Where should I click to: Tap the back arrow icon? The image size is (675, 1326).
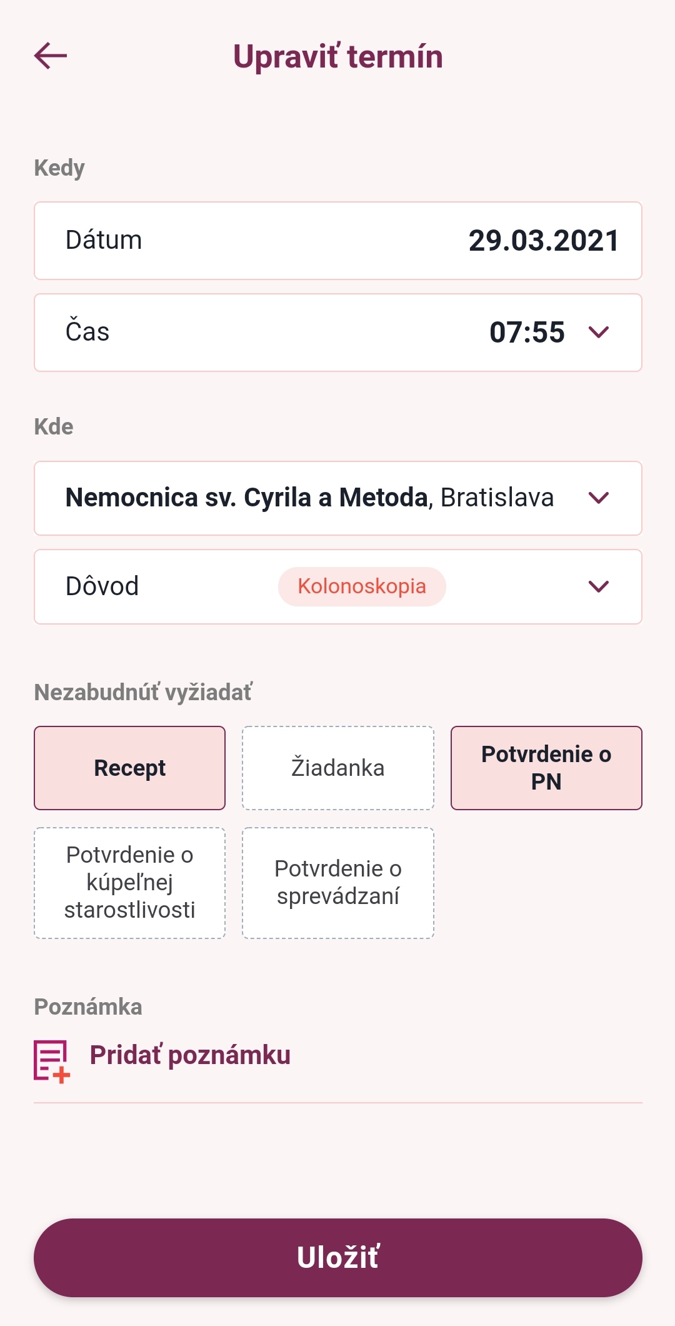(51, 56)
